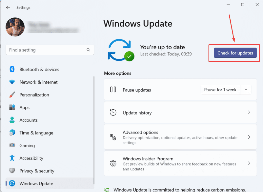The height and width of the screenshot is (192, 263).
Task: Expand the pause duration dropdown arrow
Action: [x=246, y=90]
